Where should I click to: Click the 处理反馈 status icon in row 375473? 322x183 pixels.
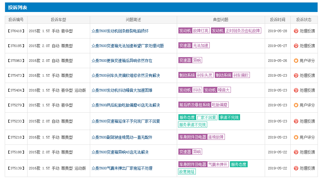coord(296,75)
